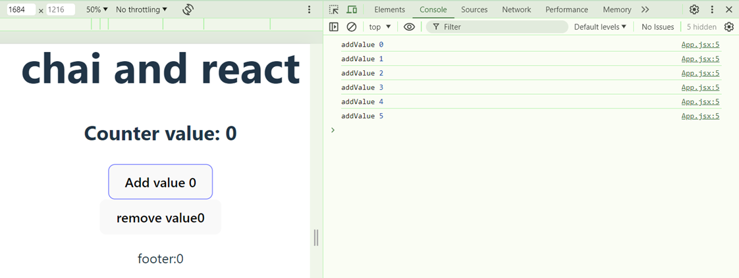Switch to the Console tab
Viewport: 739px width, 278px height.
[x=433, y=9]
